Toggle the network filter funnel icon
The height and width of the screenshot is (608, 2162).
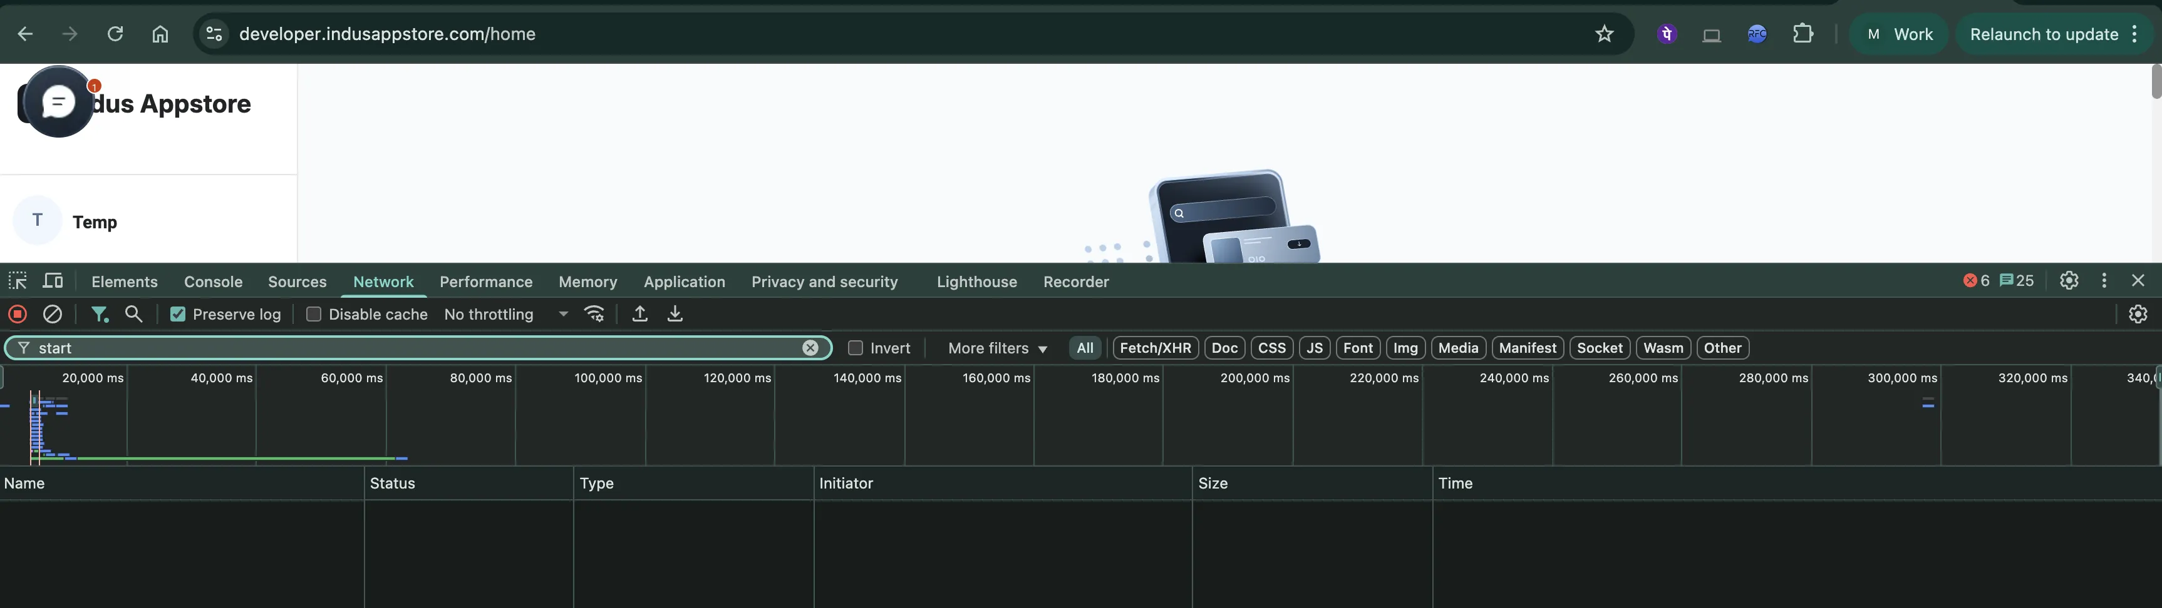point(100,315)
